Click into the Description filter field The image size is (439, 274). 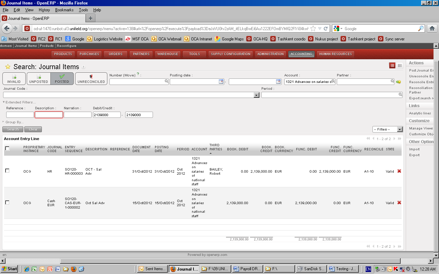(49, 115)
